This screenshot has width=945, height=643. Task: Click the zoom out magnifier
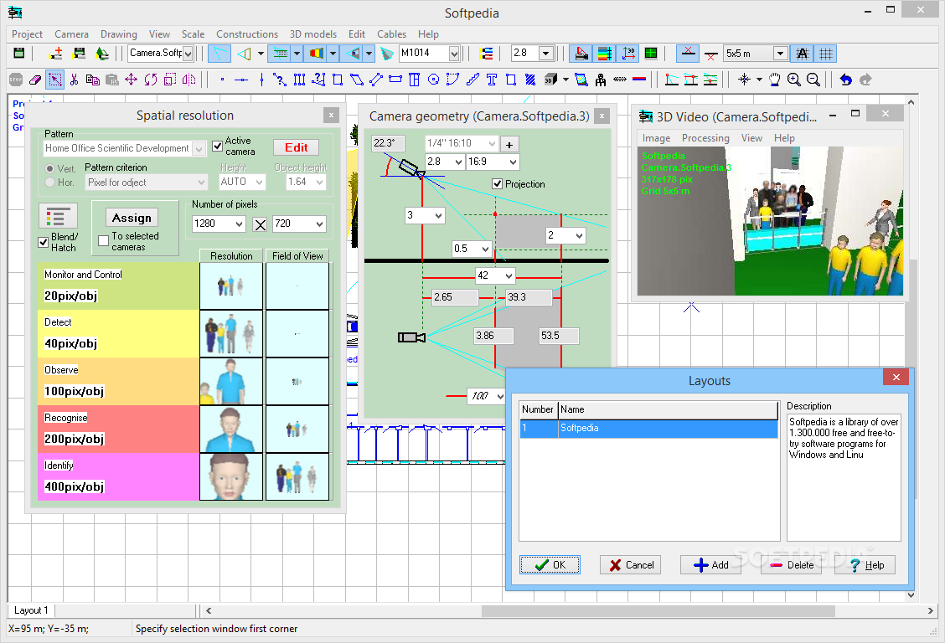(813, 80)
